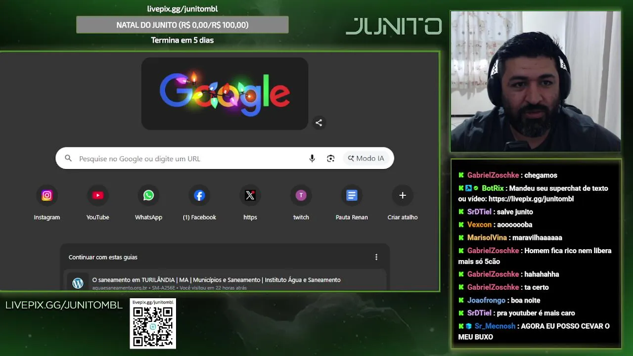Click the LIVEPIX.GG/JUNITOMBL text at bottom left

[x=64, y=305]
